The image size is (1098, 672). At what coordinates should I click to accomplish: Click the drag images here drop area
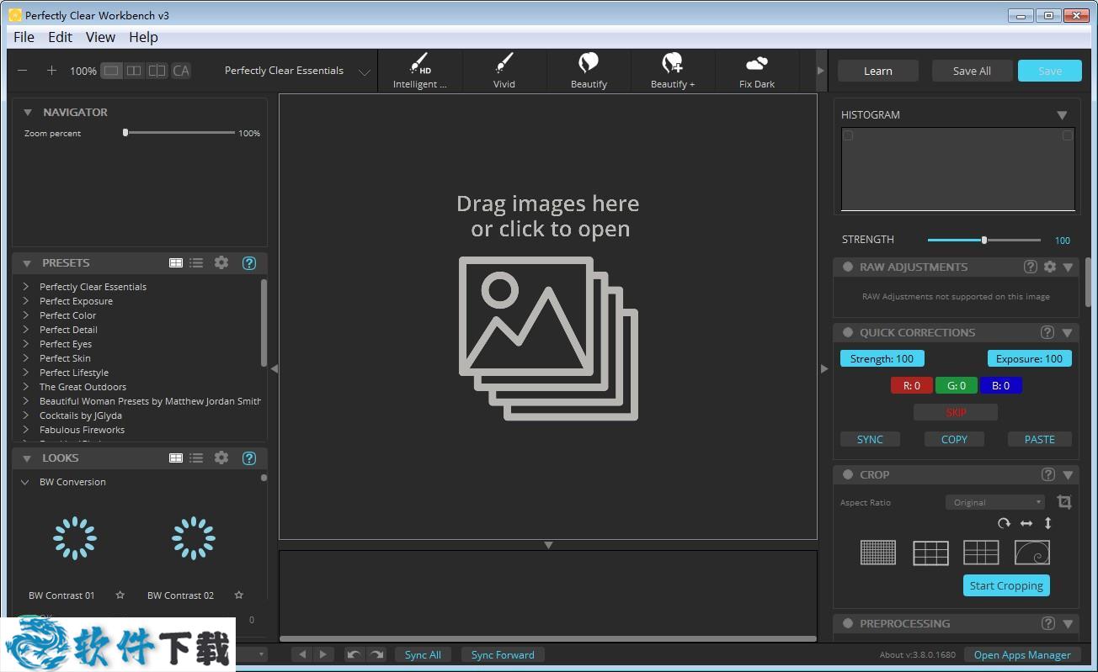(x=548, y=316)
